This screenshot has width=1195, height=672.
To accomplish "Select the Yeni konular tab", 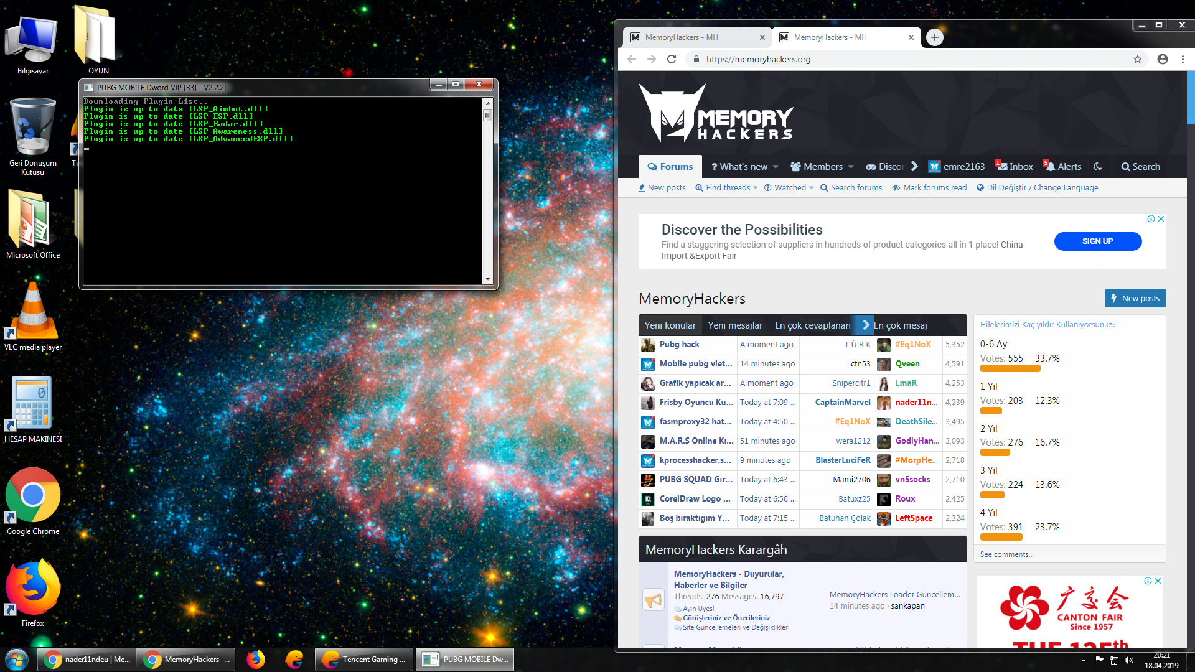I will coord(670,325).
